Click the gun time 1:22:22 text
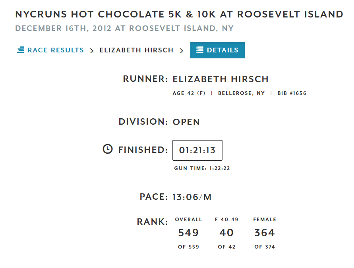This screenshot has height=268, width=354. pyautogui.click(x=202, y=168)
